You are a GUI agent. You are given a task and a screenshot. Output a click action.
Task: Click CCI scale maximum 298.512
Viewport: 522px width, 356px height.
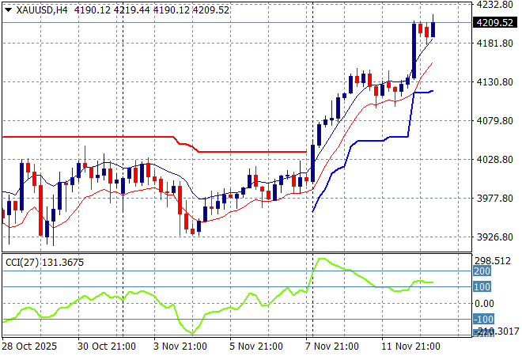point(493,261)
